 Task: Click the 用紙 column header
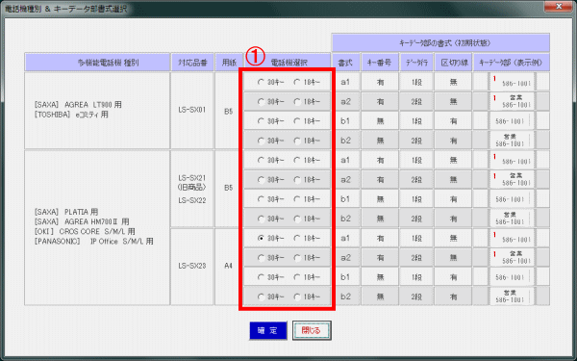coord(229,63)
